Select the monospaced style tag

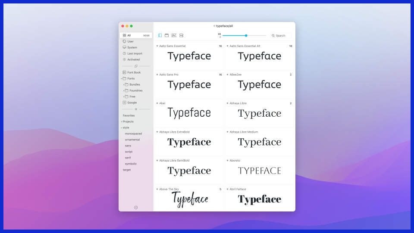pyautogui.click(x=133, y=134)
